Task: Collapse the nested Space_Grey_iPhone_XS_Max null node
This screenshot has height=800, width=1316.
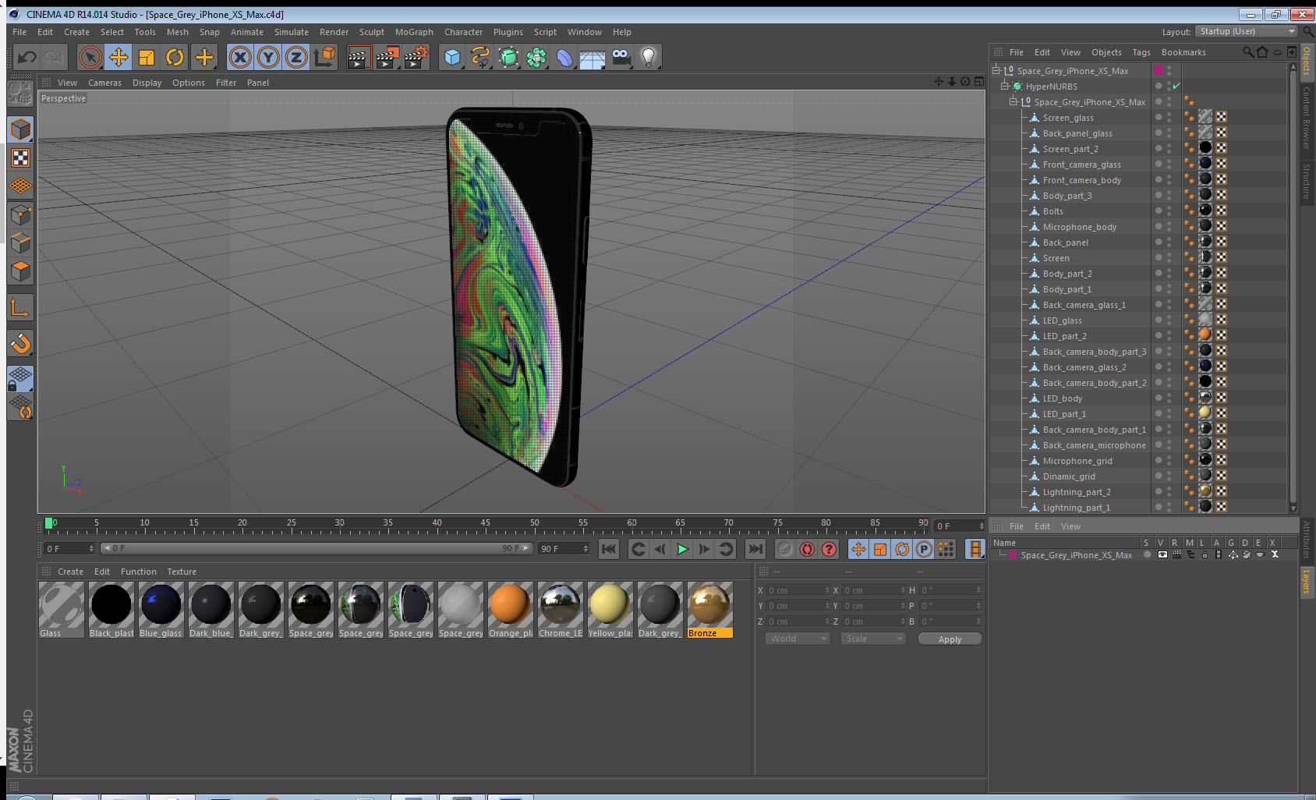Action: pos(1013,101)
